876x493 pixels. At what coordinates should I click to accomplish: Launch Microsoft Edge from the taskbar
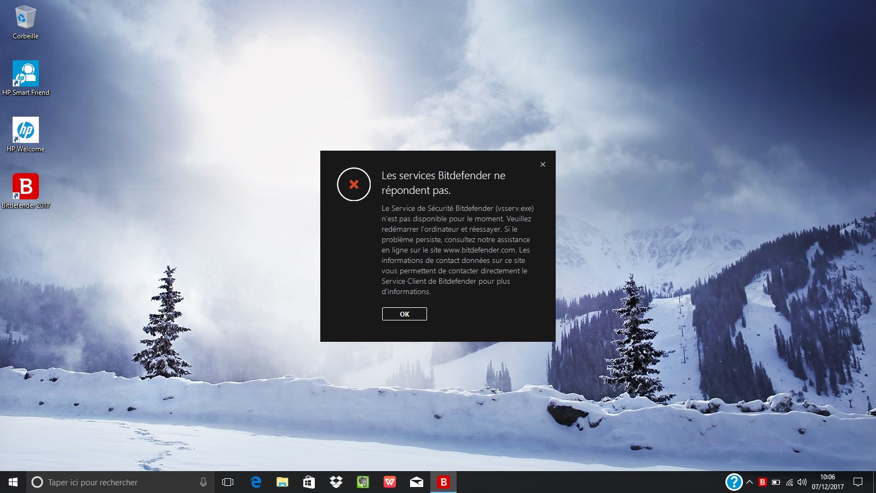click(x=256, y=482)
